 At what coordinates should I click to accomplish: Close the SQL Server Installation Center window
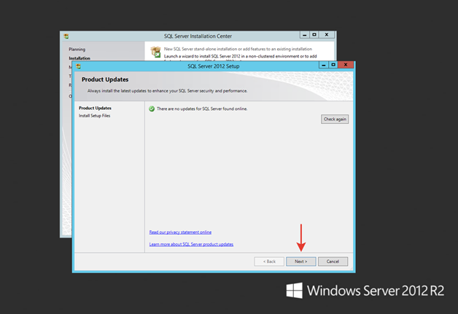coord(327,35)
